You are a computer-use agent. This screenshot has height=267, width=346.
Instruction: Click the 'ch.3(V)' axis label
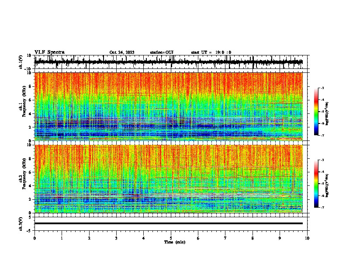[21, 224]
